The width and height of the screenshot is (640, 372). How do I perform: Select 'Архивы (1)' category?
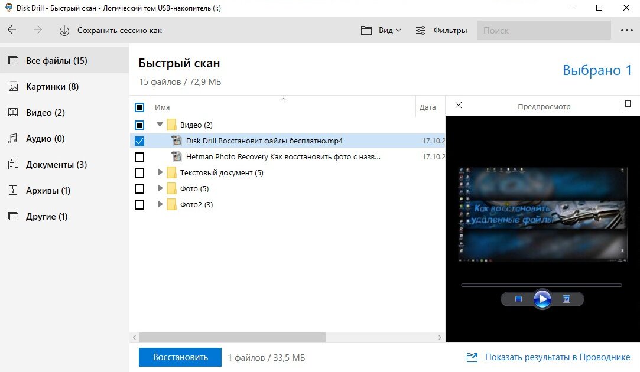[x=64, y=191]
